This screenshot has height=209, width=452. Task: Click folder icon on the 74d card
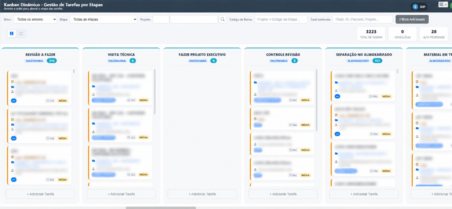pos(13,124)
